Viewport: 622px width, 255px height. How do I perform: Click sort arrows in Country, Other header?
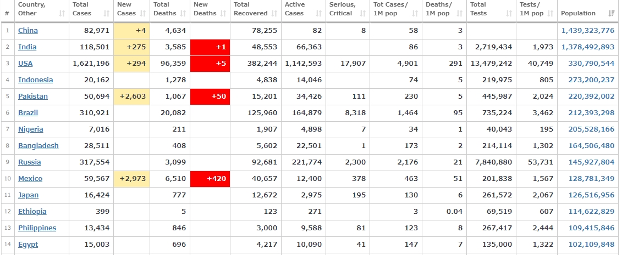click(62, 13)
